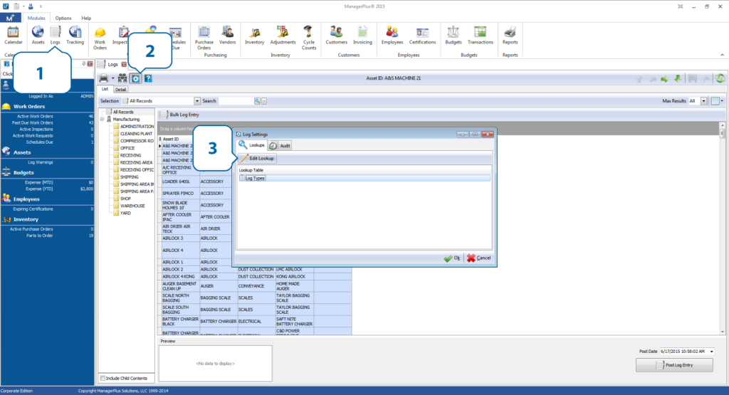Open Log settings gear icon
Screen dimensions: 729x395
(135, 78)
